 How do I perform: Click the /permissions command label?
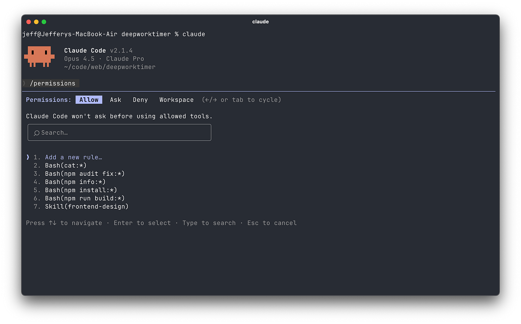click(x=53, y=83)
